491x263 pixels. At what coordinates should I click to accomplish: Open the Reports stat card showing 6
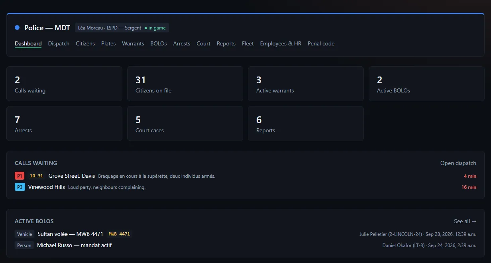(x=306, y=124)
